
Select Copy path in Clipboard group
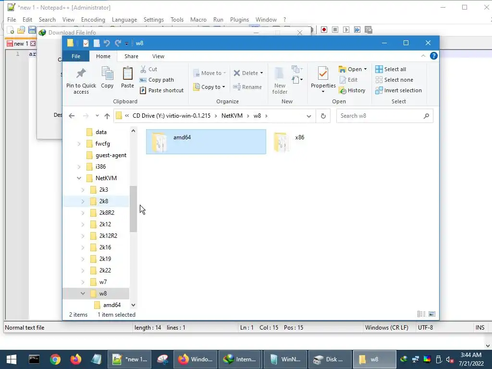pyautogui.click(x=157, y=80)
